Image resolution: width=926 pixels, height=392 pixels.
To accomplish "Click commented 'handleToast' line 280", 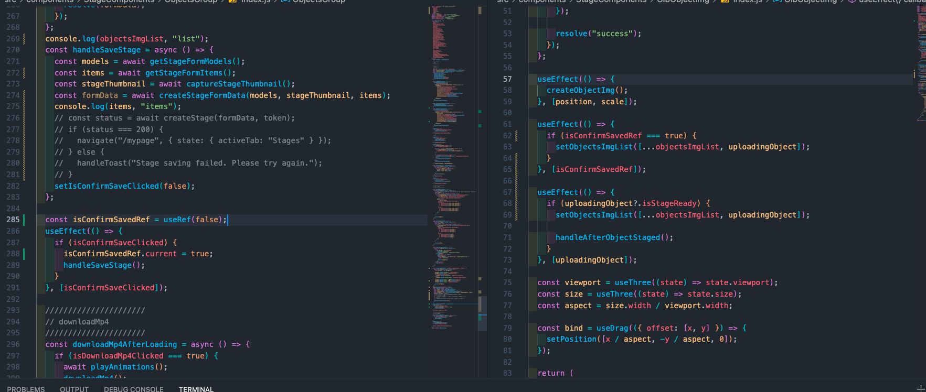I will click(x=102, y=163).
